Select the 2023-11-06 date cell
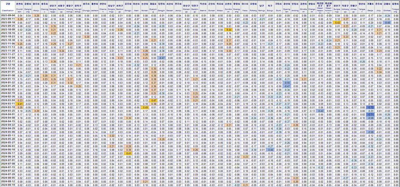This screenshot has height=187, width=400. pos(8,44)
